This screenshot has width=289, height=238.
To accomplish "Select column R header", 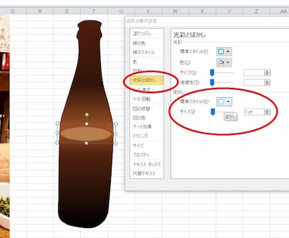I will pyautogui.click(x=40, y=11).
